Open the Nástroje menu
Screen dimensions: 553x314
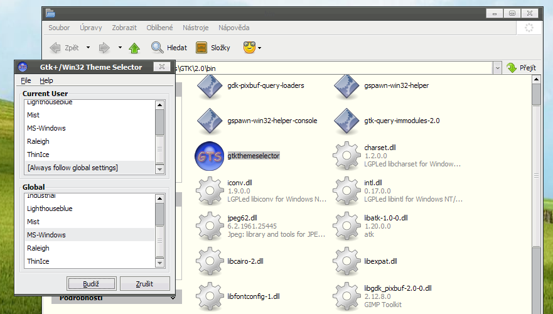click(x=196, y=28)
